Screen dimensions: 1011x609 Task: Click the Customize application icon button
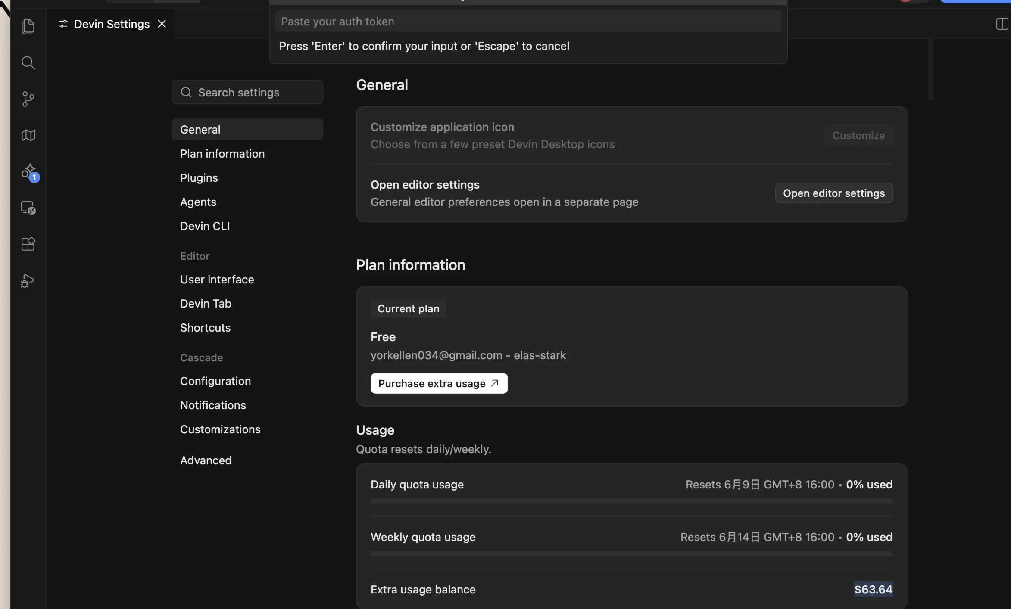pyautogui.click(x=858, y=135)
